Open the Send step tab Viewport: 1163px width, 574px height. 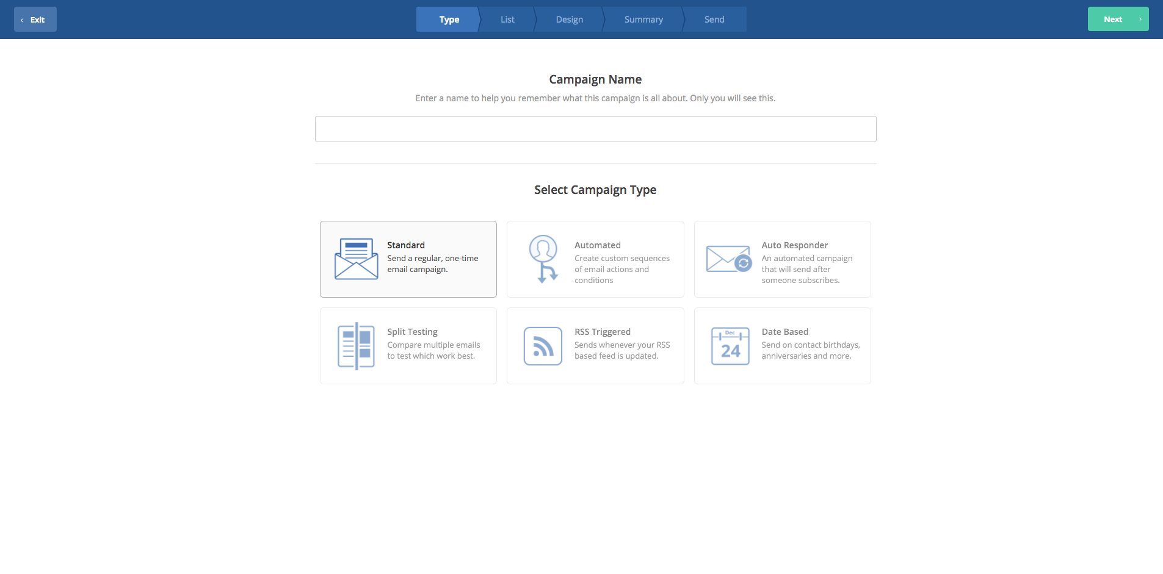714,20
